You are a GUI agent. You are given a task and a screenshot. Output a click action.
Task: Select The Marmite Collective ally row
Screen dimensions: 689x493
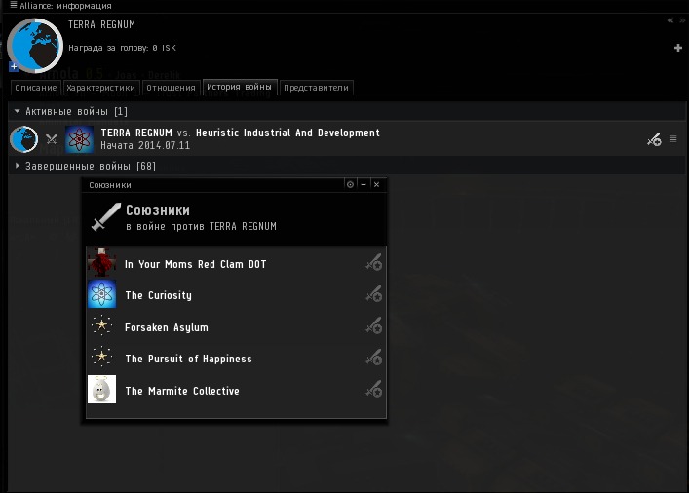coord(237,390)
